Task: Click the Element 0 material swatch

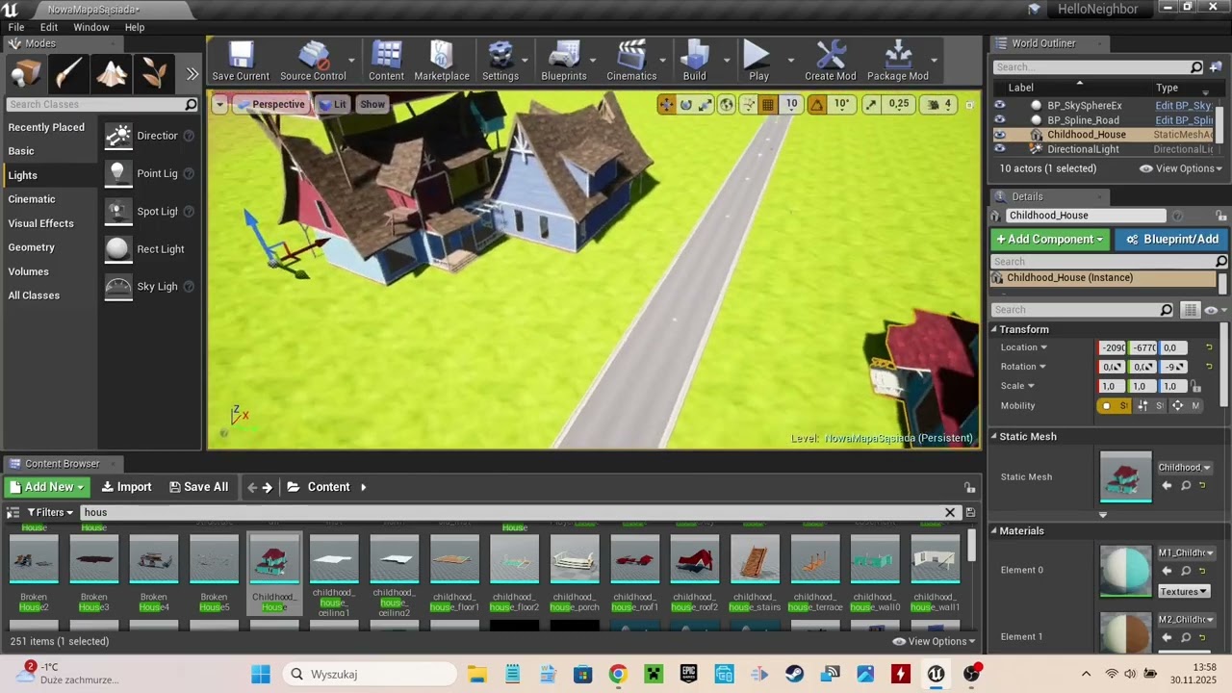Action: (x=1125, y=572)
